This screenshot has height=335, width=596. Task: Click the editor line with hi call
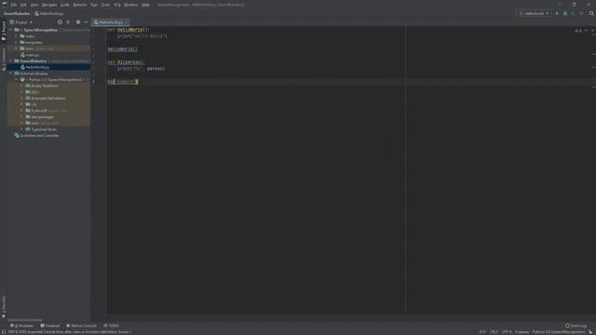pos(123,82)
